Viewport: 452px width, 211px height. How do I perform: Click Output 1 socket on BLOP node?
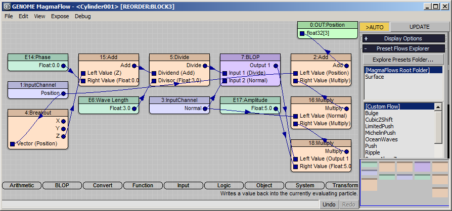(276, 66)
